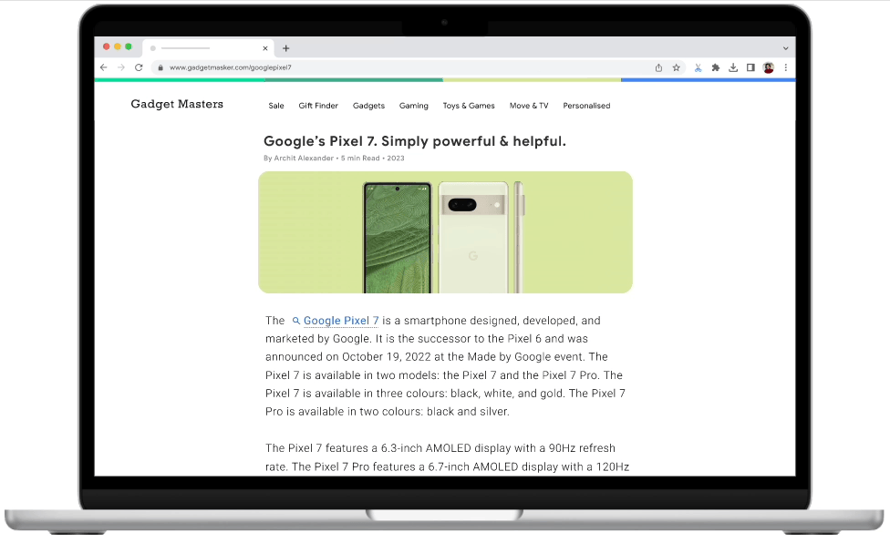Open the downloads icon
Screen dimensions: 890x543
coord(733,67)
